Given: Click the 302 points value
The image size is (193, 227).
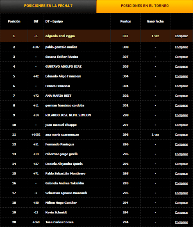Looking at the screenshot, I should [125, 96].
